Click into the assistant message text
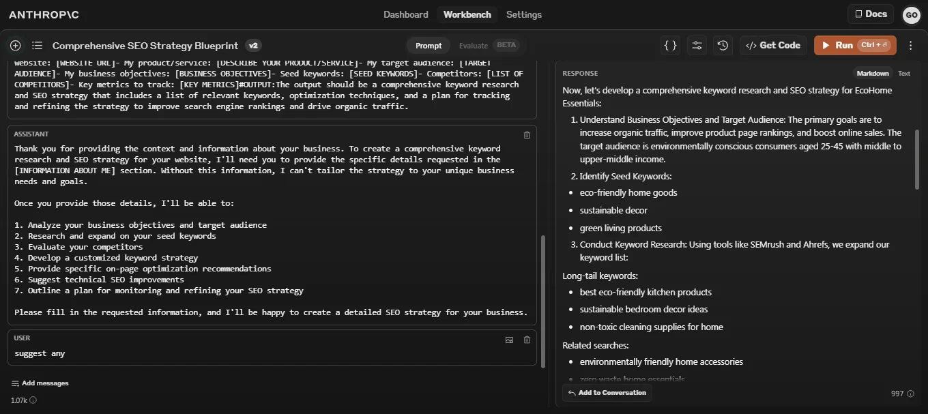Screen dimensions: 928x414 [272, 231]
